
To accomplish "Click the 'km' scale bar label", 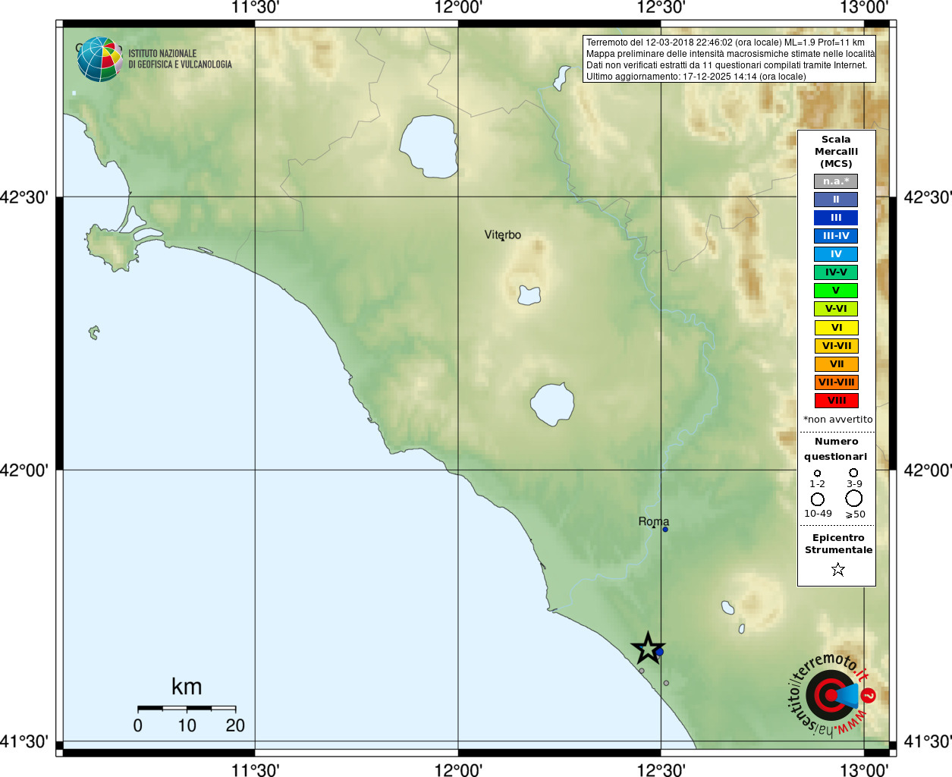I will coord(187,687).
